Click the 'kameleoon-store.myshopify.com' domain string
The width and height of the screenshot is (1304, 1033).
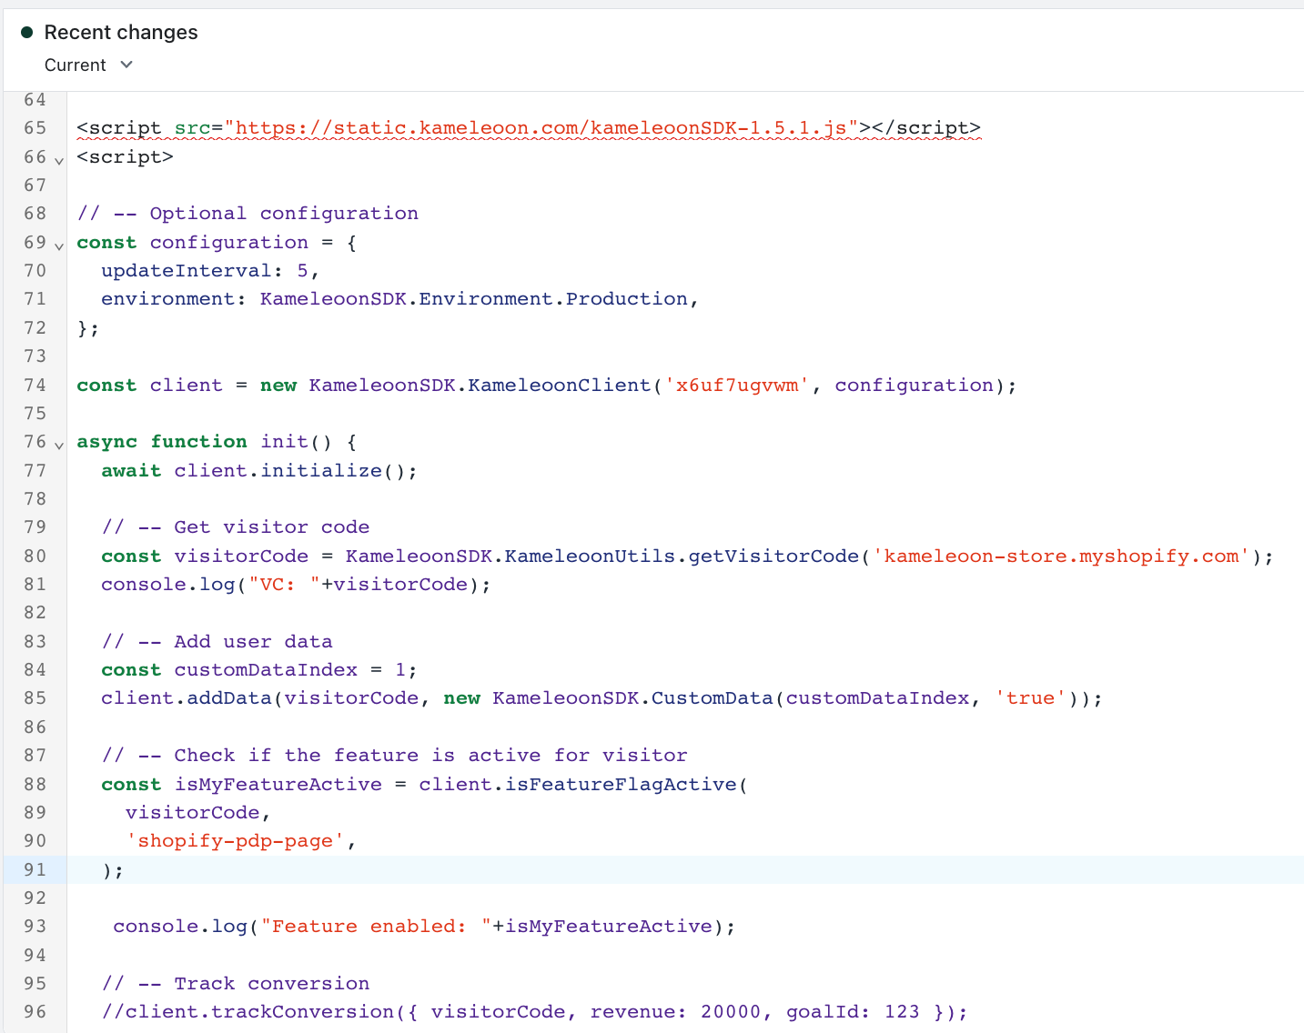point(1061,556)
